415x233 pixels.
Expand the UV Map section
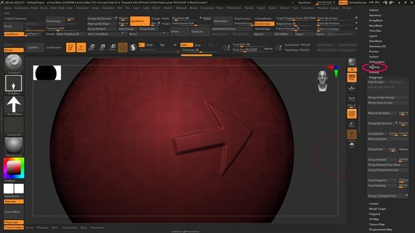[373, 219]
